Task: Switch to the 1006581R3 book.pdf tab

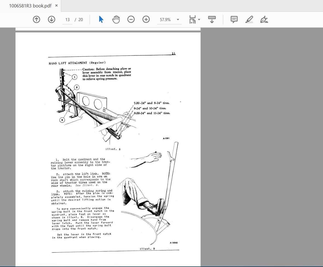Action: [x=30, y=6]
